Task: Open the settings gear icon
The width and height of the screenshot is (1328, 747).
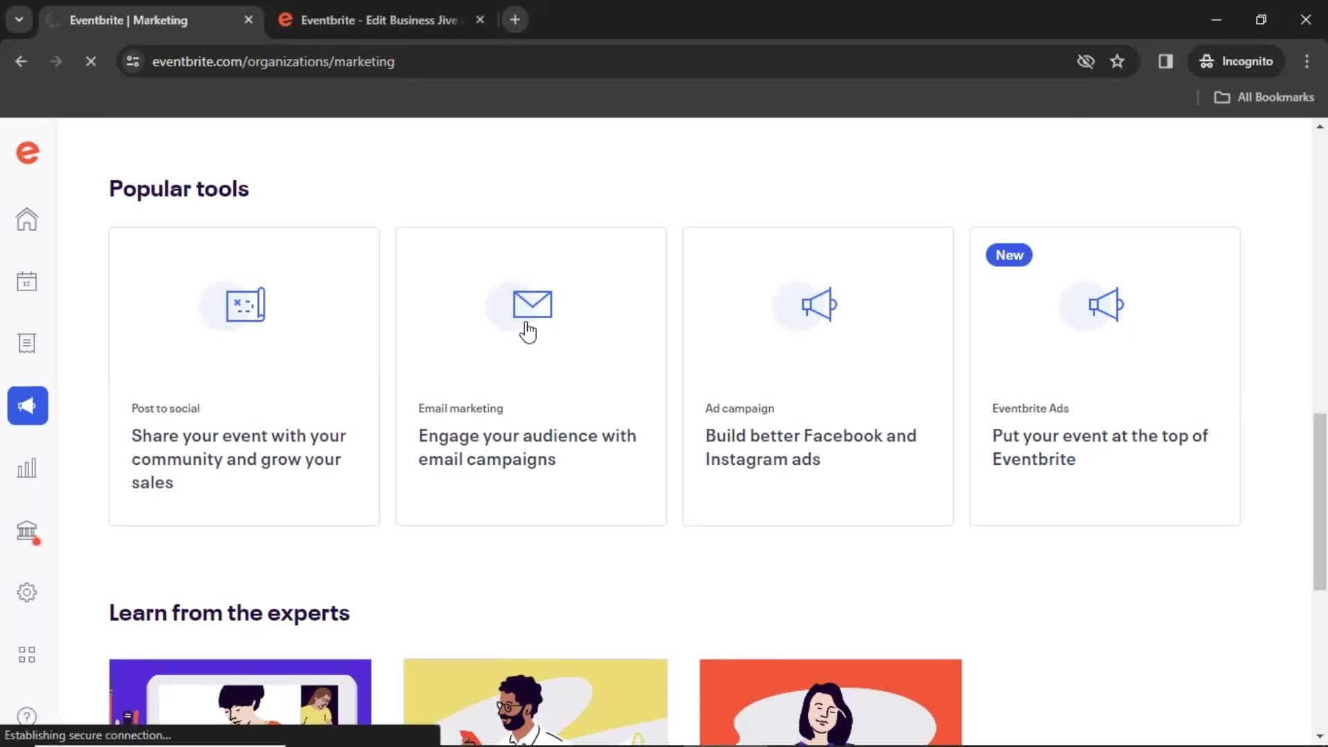Action: click(26, 592)
